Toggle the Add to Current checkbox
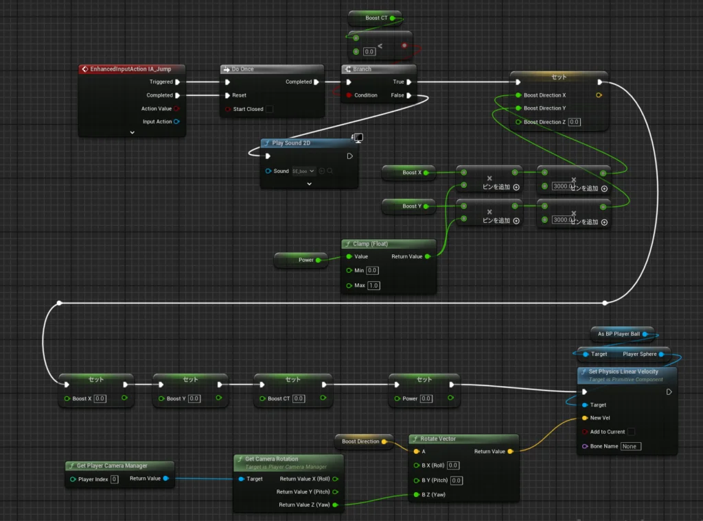 pyautogui.click(x=630, y=432)
